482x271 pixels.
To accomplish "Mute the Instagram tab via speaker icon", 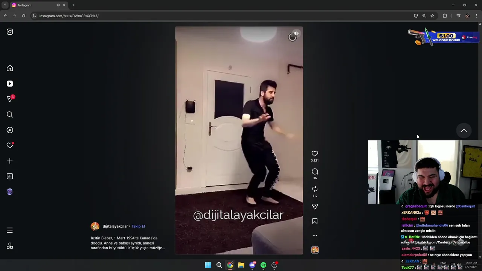I will point(58,5).
